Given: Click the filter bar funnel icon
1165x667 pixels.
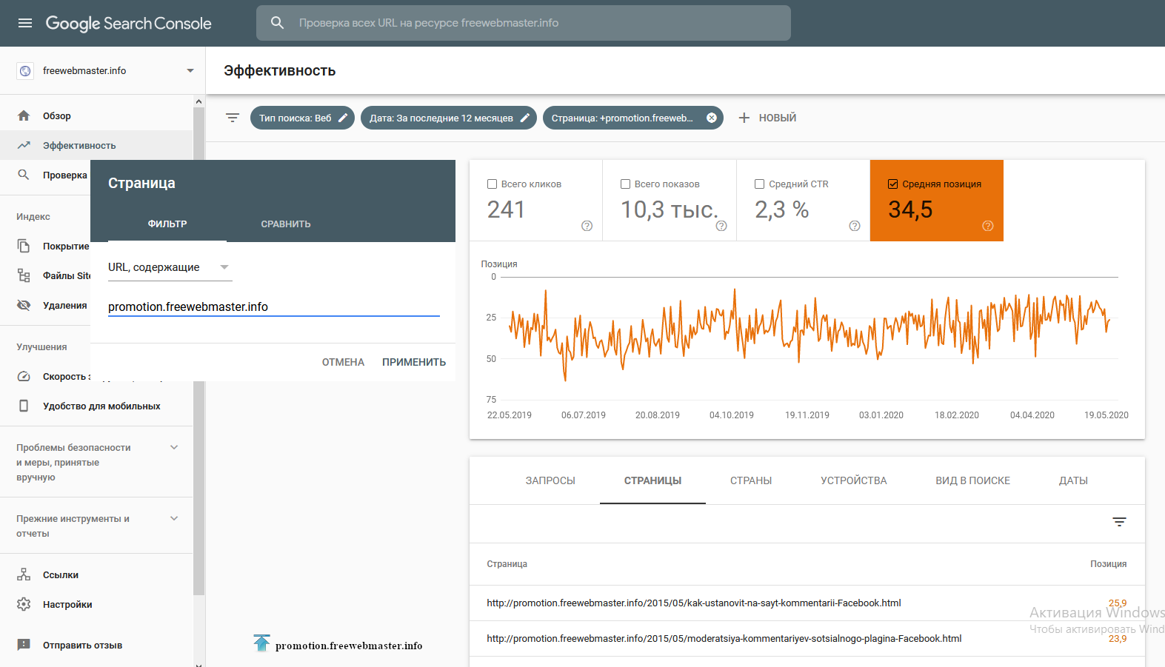Looking at the screenshot, I should pyautogui.click(x=233, y=118).
